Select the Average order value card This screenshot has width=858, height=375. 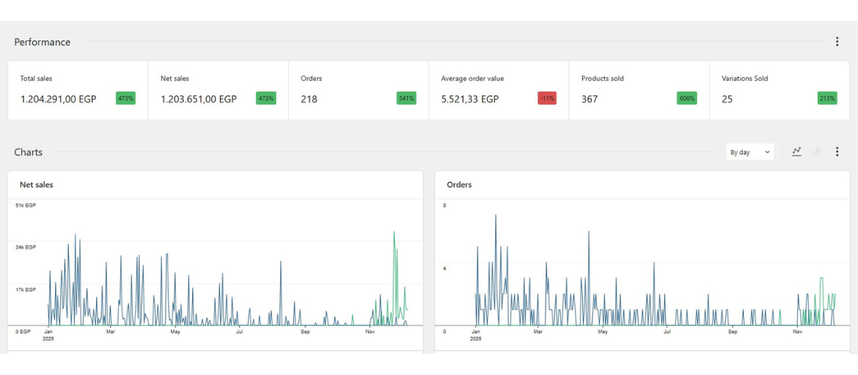point(498,90)
